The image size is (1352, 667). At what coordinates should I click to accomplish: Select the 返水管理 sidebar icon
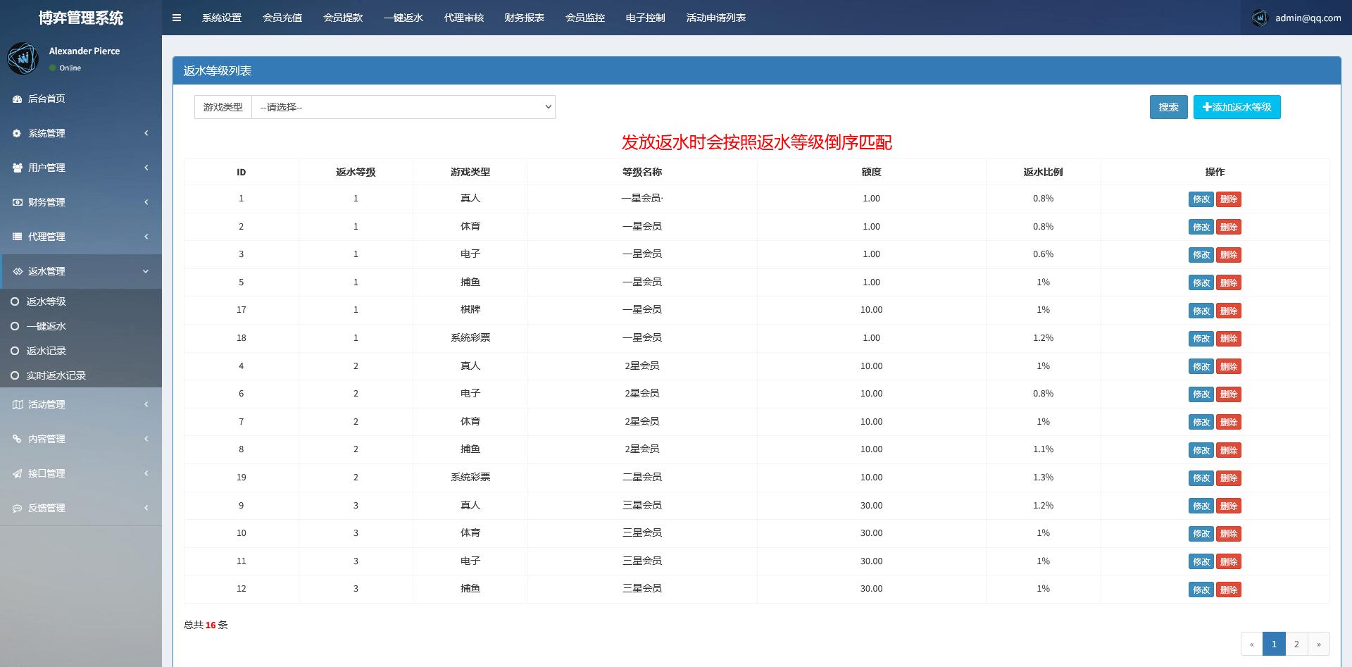[18, 271]
